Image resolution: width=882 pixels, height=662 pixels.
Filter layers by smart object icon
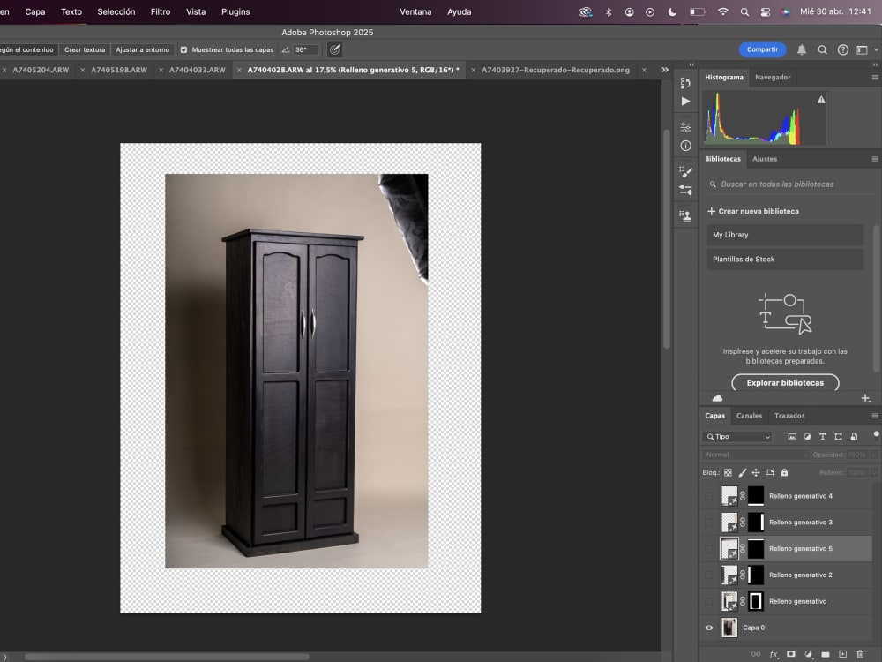pyautogui.click(x=854, y=436)
